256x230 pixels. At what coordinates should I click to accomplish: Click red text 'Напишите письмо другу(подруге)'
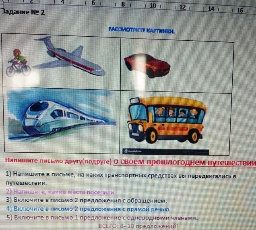pos(58,161)
